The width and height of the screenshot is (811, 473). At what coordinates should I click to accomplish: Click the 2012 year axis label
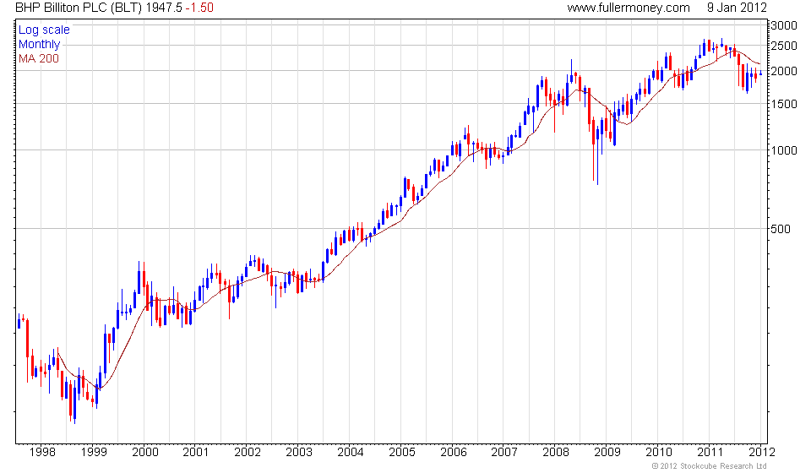tap(761, 453)
